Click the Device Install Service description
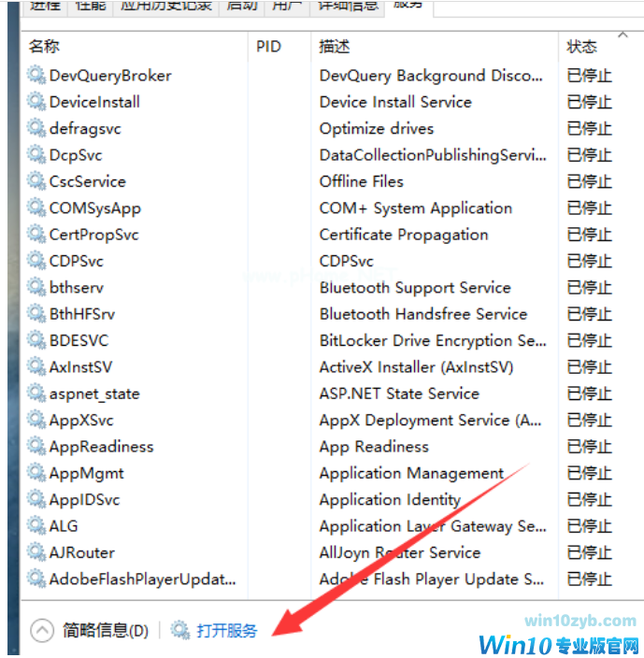644x658 pixels. [x=395, y=102]
